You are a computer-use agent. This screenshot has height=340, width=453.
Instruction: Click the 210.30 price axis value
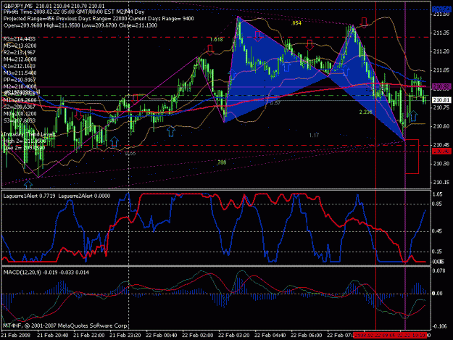(441, 164)
